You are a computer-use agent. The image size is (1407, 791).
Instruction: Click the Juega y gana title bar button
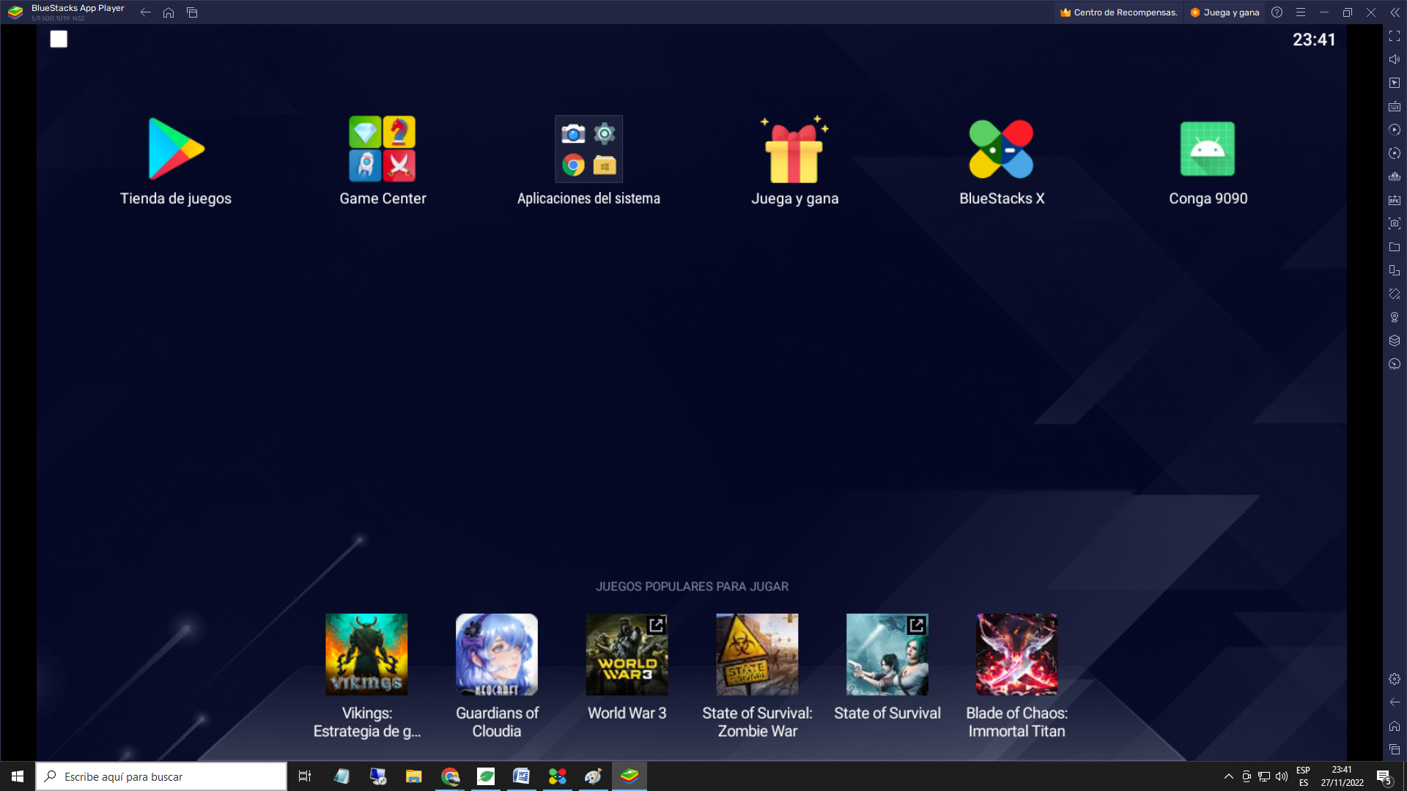[x=1225, y=12]
